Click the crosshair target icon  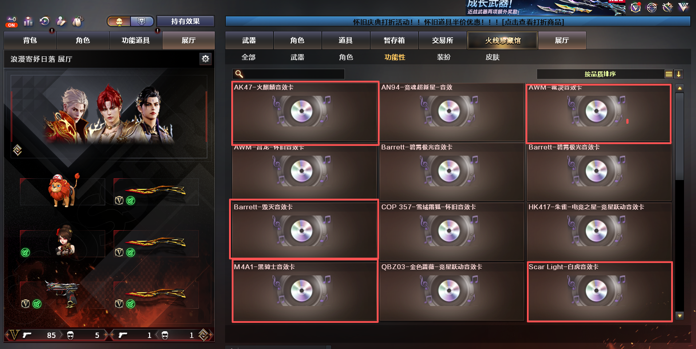tap(652, 8)
